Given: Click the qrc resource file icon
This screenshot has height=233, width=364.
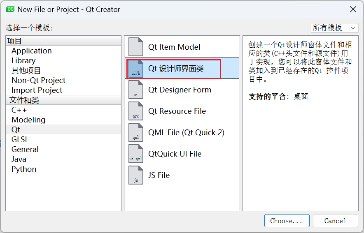Looking at the screenshot, I should point(136,111).
